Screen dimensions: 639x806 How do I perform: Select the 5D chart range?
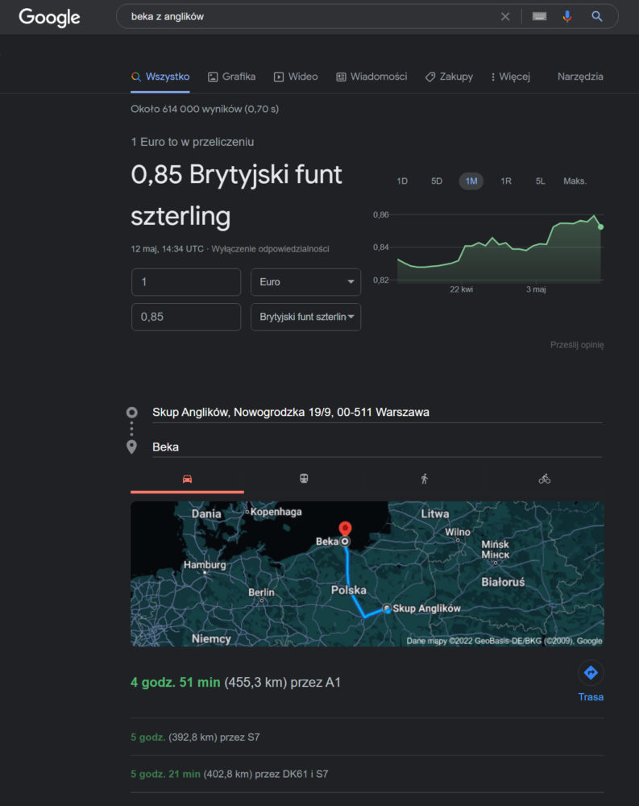(x=437, y=181)
